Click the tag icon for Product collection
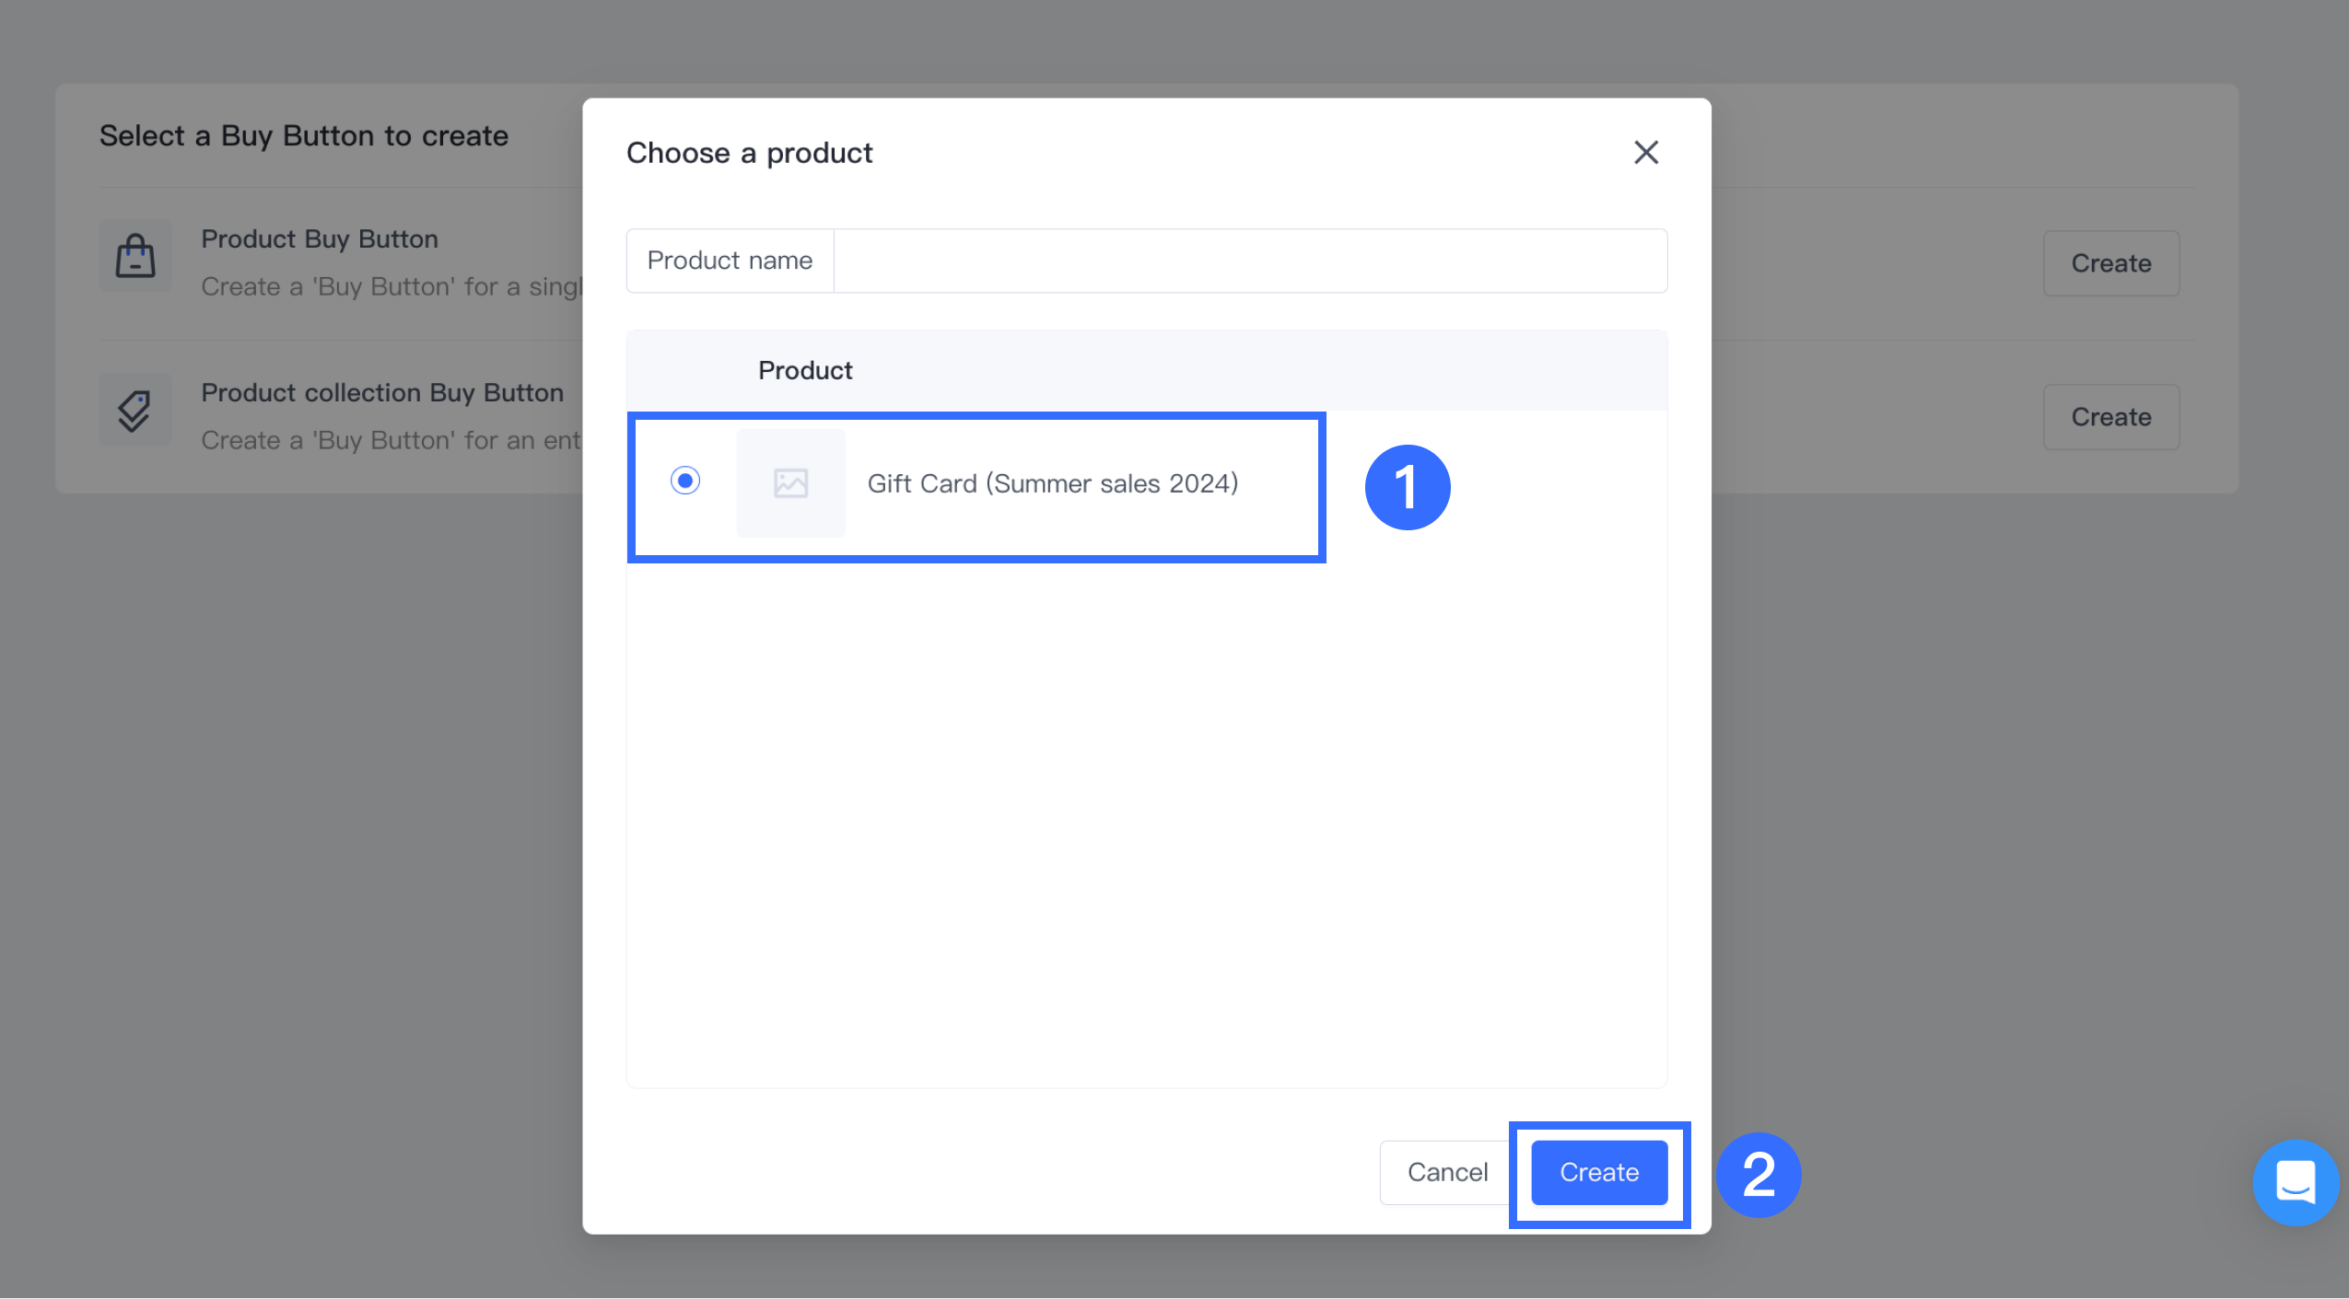 [x=135, y=410]
